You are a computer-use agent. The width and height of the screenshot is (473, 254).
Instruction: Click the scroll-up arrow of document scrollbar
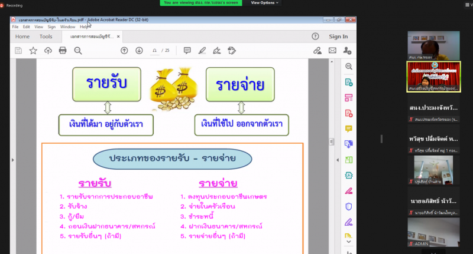tap(332, 62)
